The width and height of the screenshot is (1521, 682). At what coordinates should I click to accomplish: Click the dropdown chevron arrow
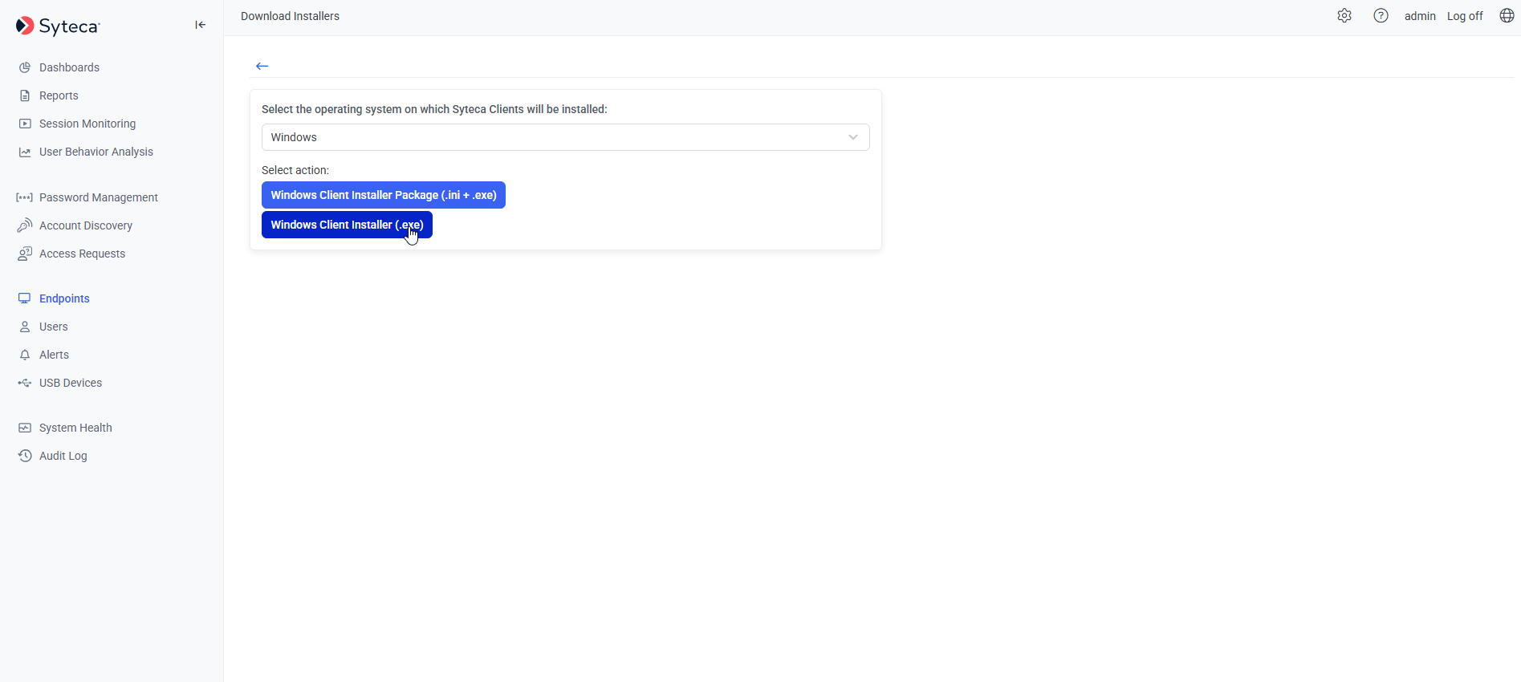click(853, 137)
